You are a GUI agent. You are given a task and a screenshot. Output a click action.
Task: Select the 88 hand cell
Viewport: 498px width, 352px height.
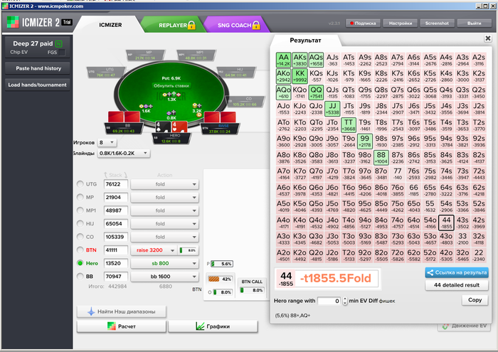pyautogui.click(x=381, y=157)
